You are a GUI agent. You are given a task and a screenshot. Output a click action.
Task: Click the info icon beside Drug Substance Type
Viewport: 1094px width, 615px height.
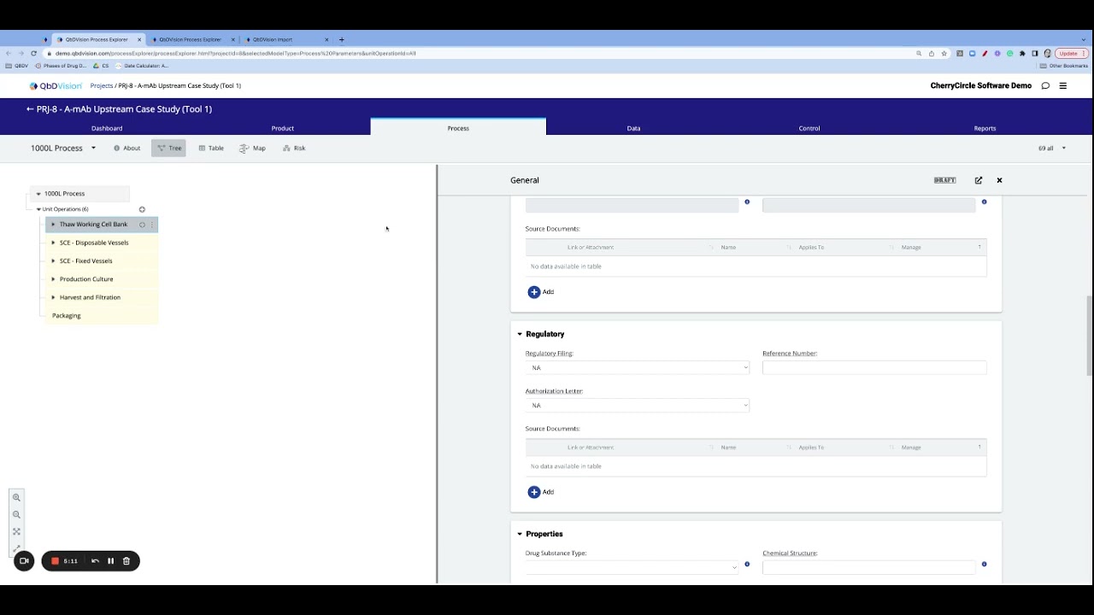pyautogui.click(x=747, y=564)
